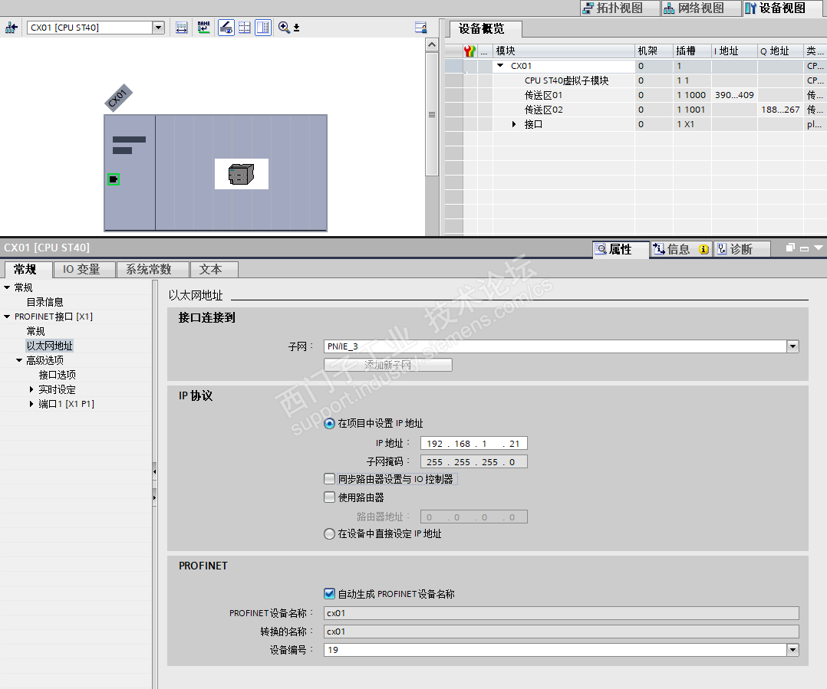The image size is (827, 689).
Task: Select 以太网地址 in the tree
Action: [x=50, y=346]
